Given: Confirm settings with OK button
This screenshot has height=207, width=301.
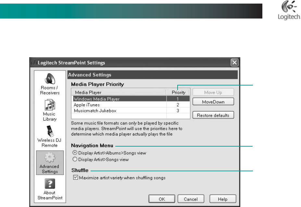Looking at the screenshot, I should (162, 199).
